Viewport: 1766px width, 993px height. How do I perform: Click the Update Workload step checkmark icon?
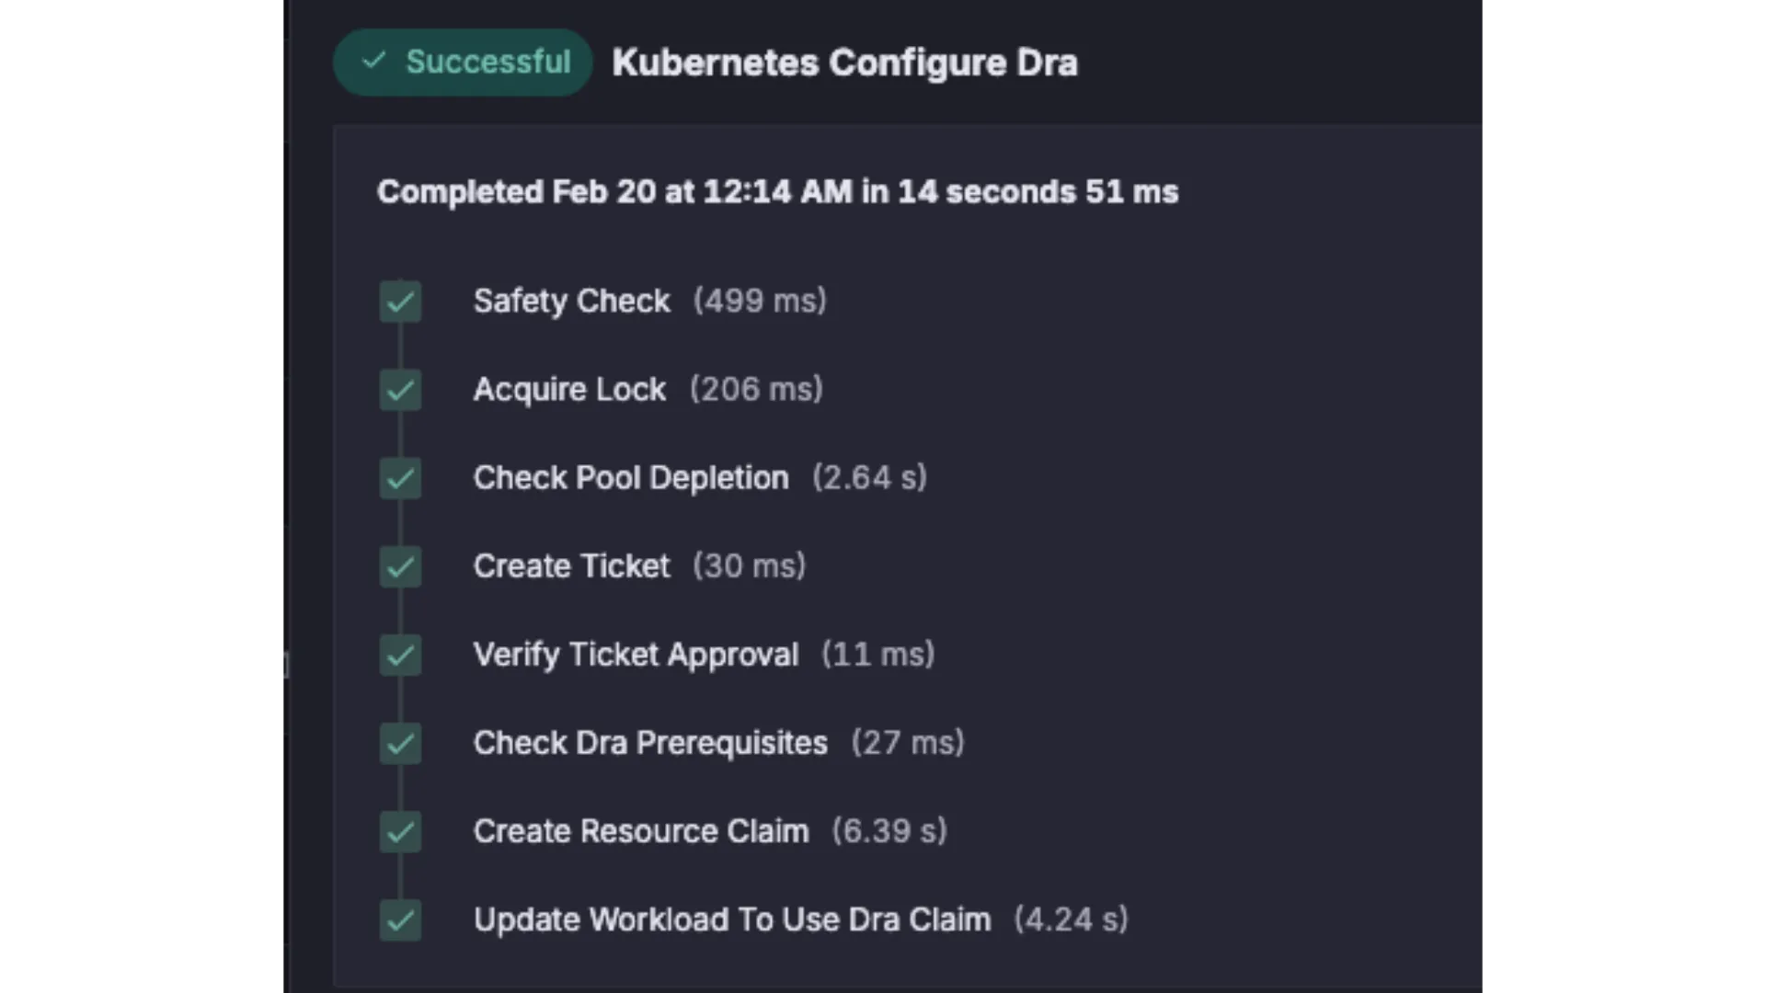(x=400, y=919)
